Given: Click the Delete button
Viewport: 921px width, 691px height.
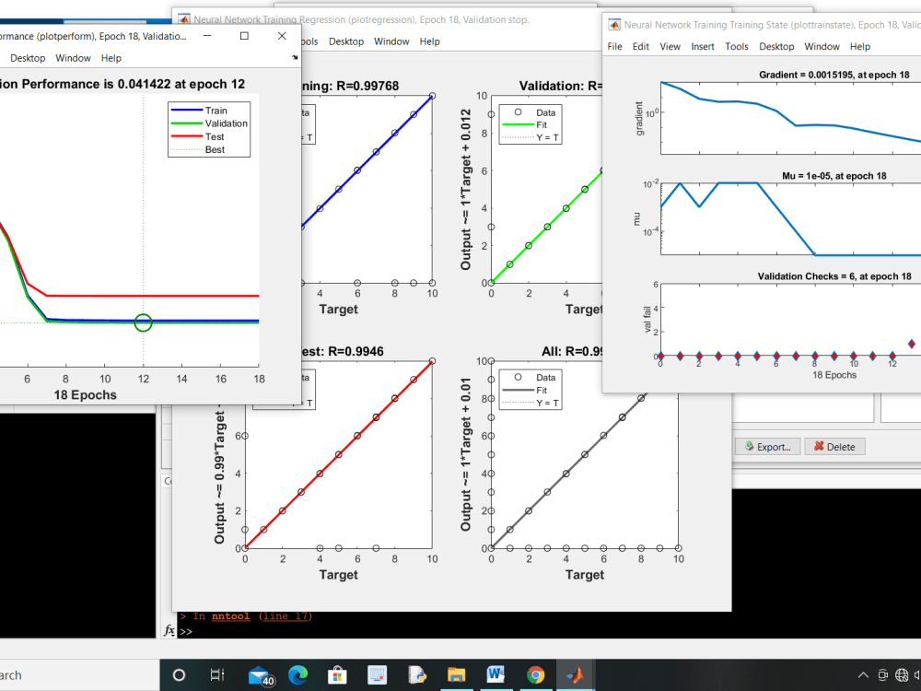Looking at the screenshot, I should click(834, 447).
